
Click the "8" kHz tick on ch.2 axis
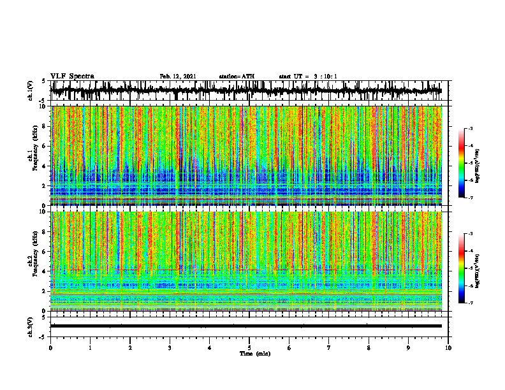coord(45,232)
